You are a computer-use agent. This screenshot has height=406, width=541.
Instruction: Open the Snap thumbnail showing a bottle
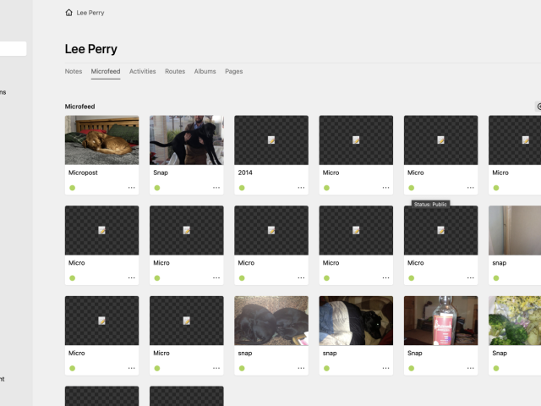click(x=441, y=321)
